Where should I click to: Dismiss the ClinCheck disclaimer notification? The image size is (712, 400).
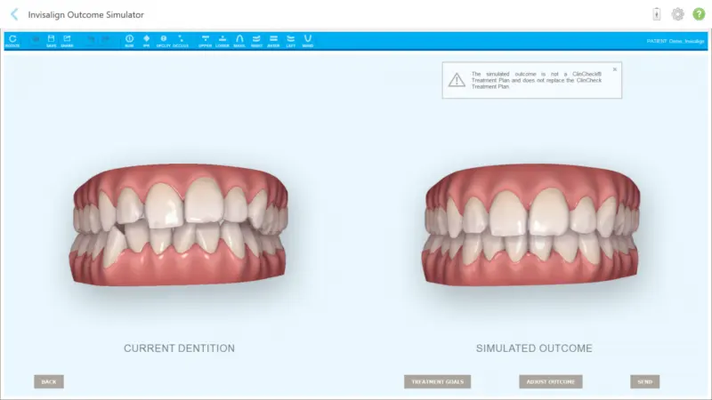tap(614, 68)
